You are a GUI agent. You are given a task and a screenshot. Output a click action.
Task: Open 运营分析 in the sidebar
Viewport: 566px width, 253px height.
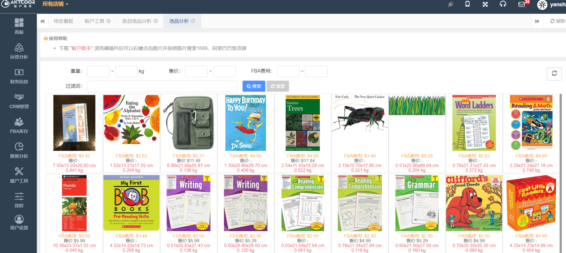(x=19, y=51)
